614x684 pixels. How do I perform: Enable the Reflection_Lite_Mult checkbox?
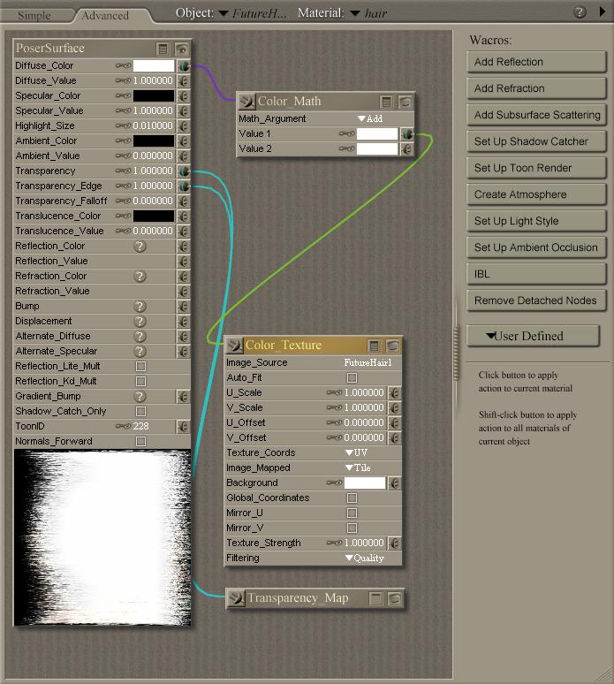140,367
